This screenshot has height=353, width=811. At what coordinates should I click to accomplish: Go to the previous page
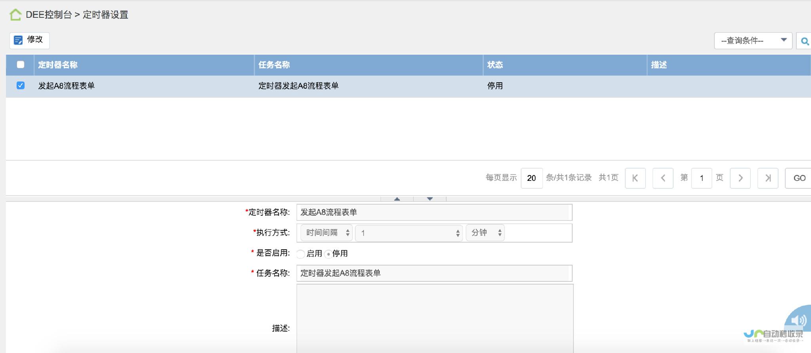[663, 178]
